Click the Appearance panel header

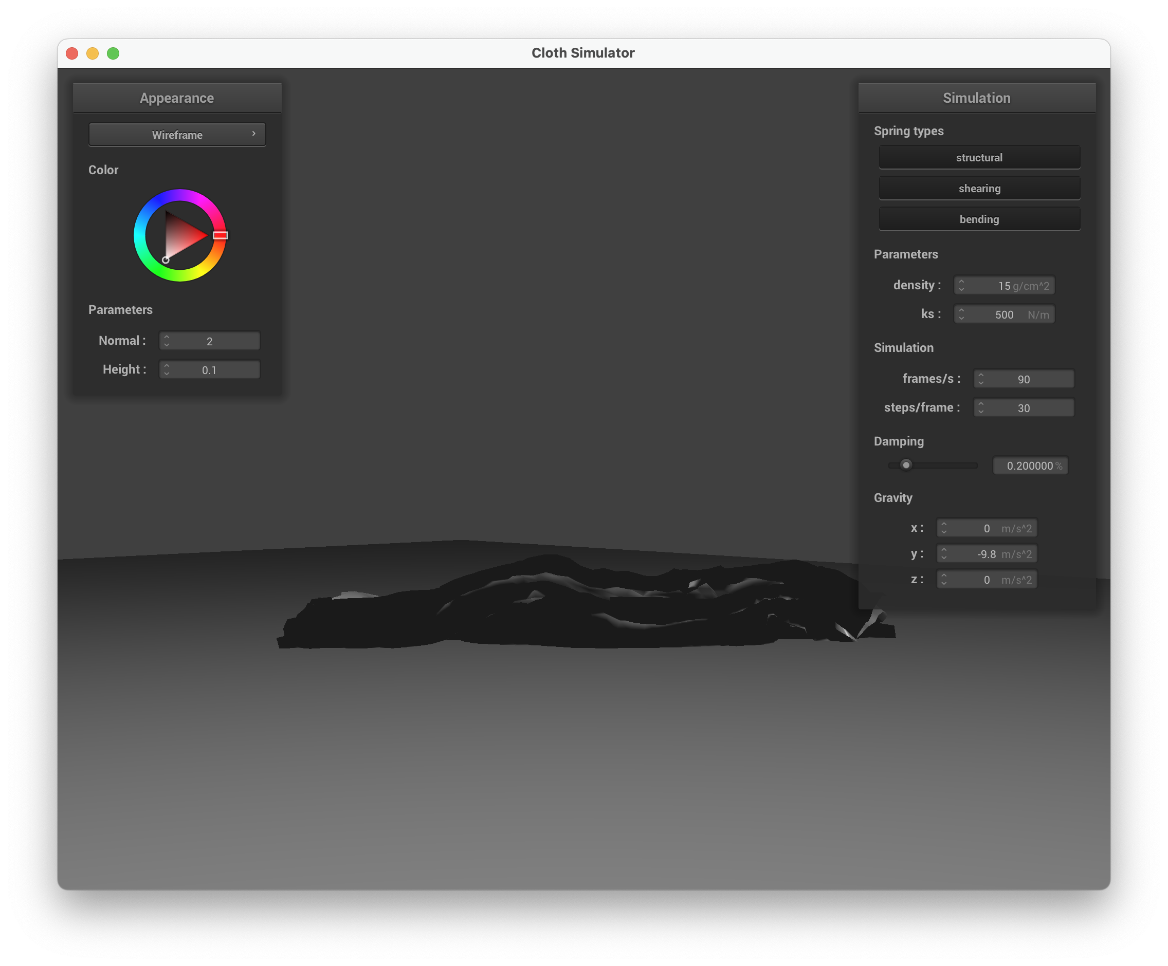coord(177,98)
